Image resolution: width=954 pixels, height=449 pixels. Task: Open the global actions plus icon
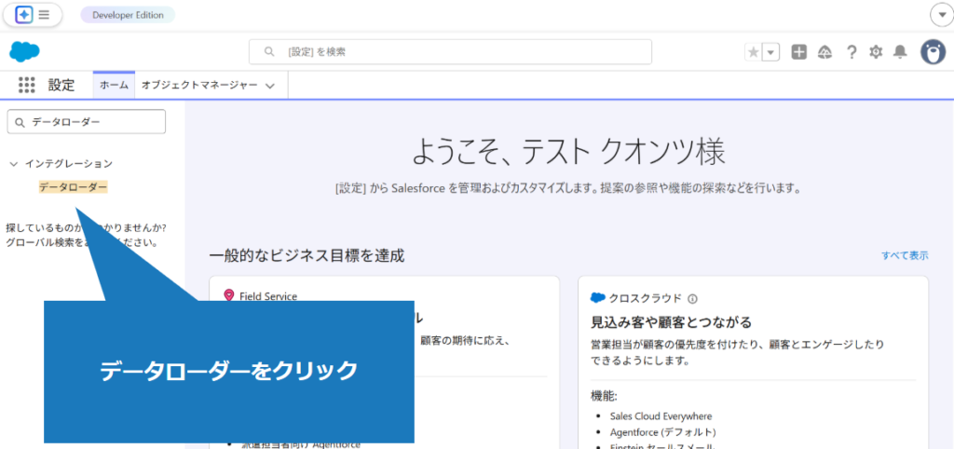[x=798, y=52]
